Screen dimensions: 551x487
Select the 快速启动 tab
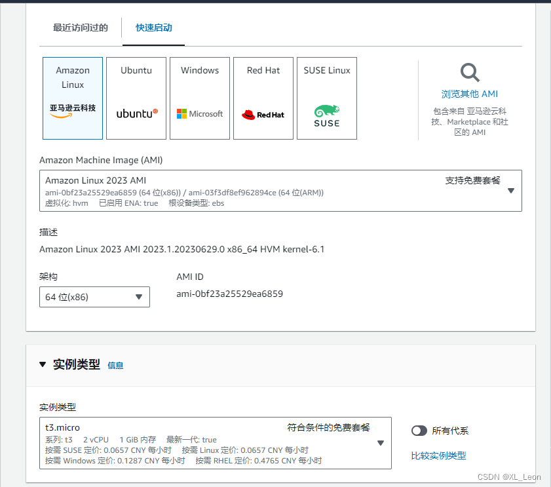[153, 28]
